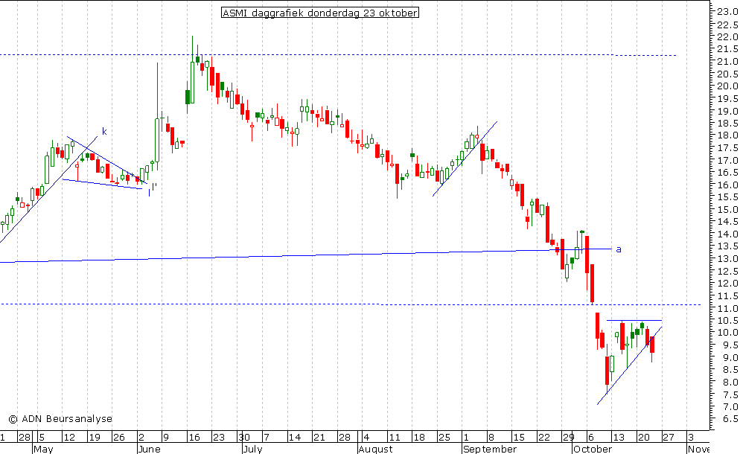Pick the 13.0 price axis label
Viewport: 740px width, 454px height.
click(x=728, y=259)
